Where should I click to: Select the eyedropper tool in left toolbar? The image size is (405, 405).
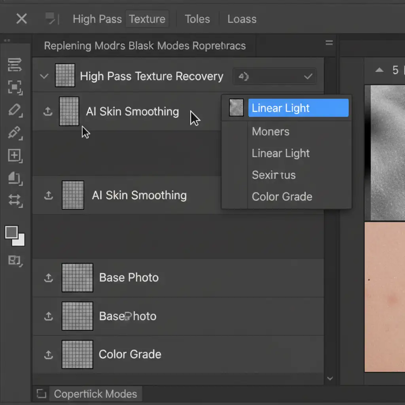point(15,132)
